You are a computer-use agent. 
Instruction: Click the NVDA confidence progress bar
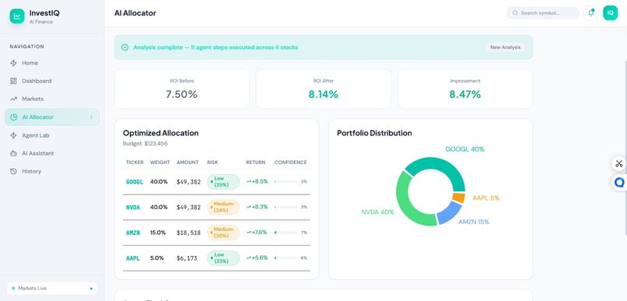(286, 207)
